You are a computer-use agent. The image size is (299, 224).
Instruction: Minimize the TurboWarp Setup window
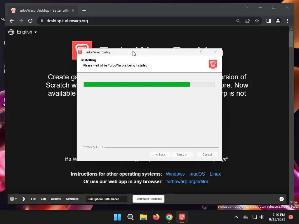[189, 52]
